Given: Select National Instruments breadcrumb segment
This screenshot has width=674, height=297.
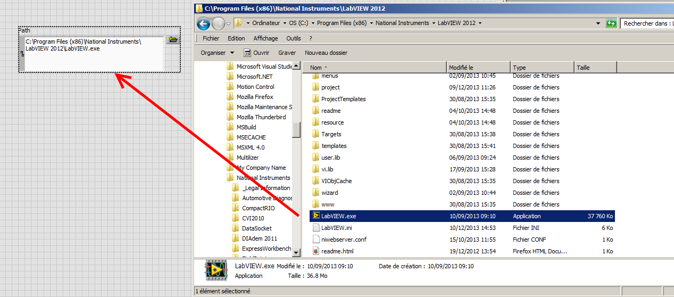Looking at the screenshot, I should 402,23.
